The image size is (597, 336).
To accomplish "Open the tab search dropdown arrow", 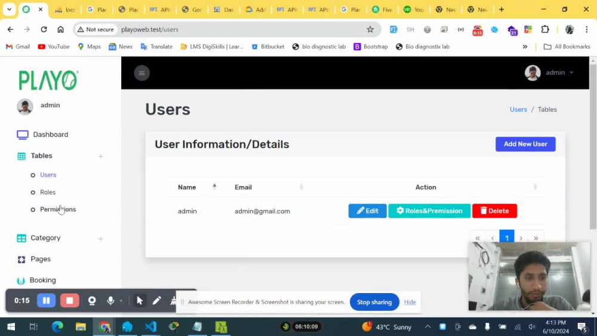I will [x=9, y=10].
